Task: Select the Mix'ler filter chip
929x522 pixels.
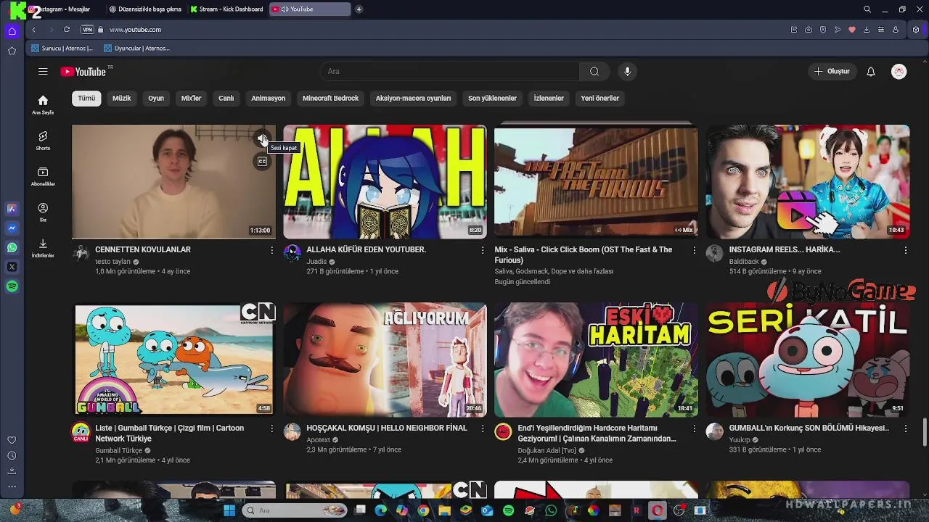Action: (x=191, y=98)
